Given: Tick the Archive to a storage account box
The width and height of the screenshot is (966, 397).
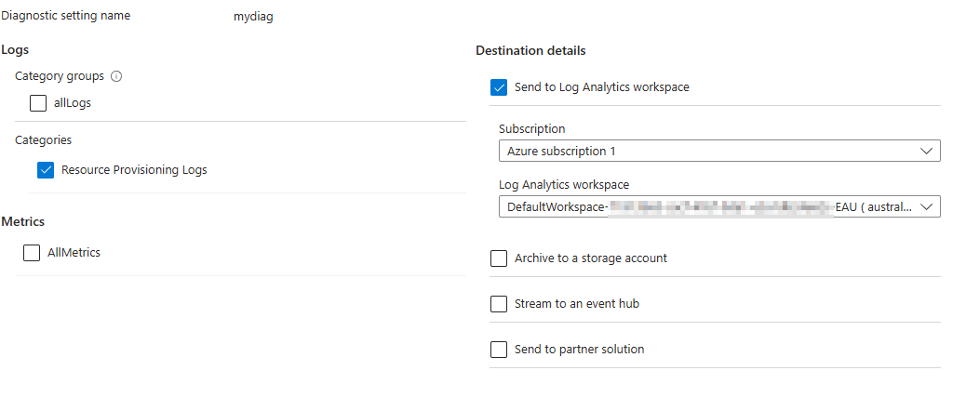Looking at the screenshot, I should [499, 258].
